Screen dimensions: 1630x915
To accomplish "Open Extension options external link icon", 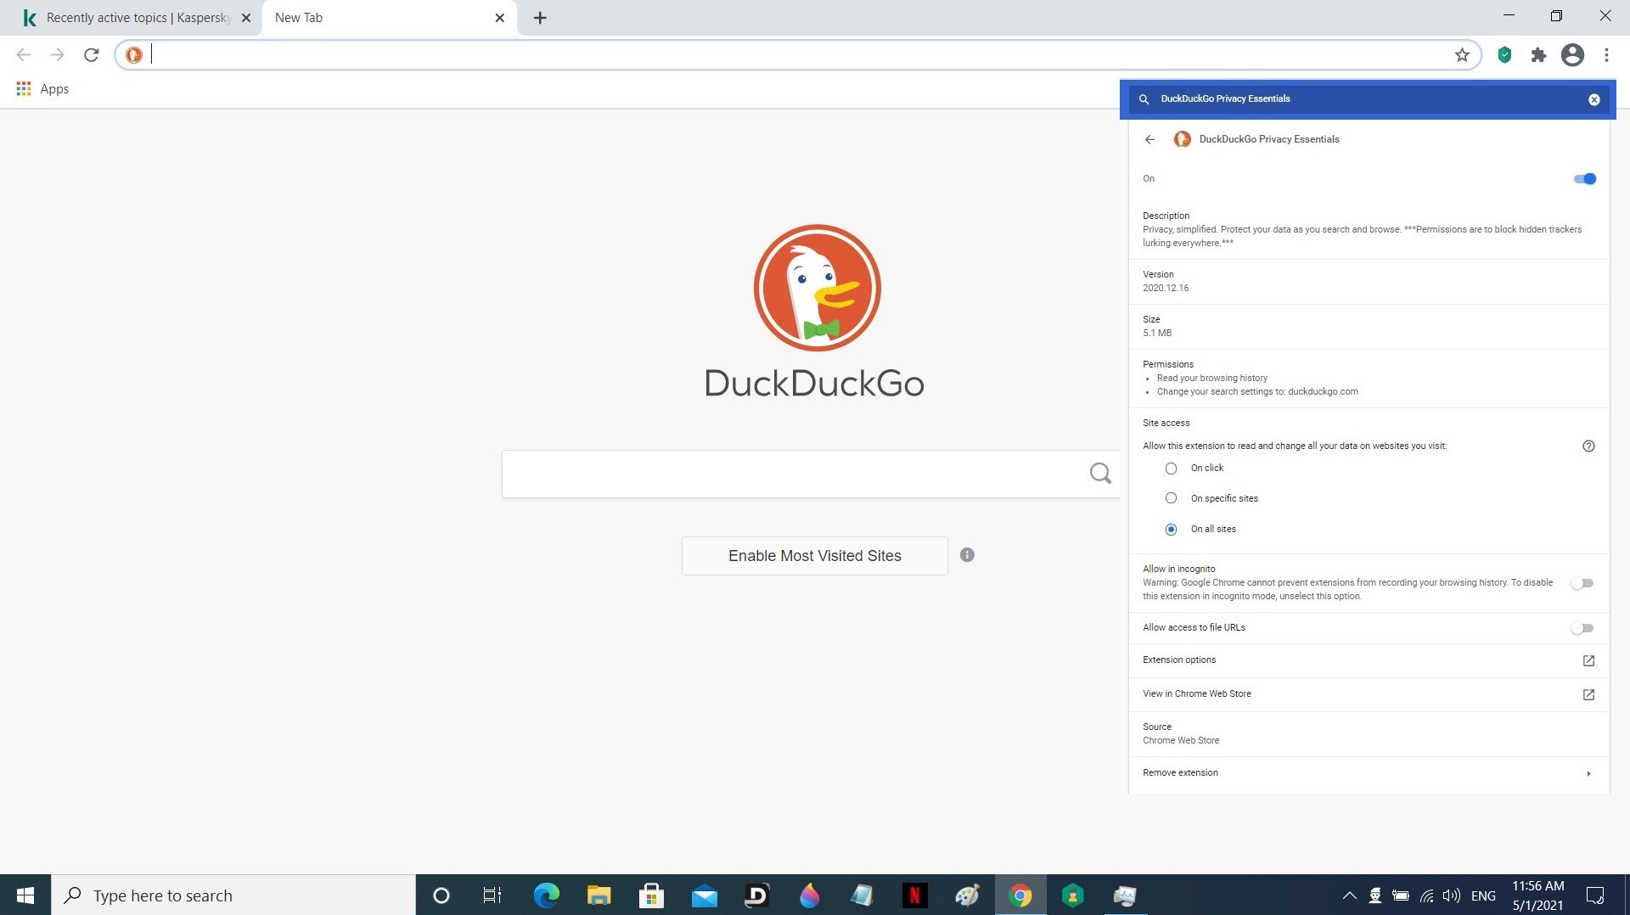I will (x=1588, y=660).
